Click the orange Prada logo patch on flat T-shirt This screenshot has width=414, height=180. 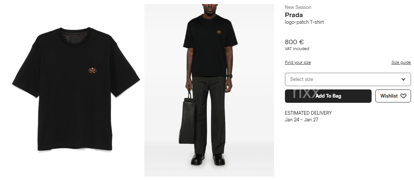tap(92, 71)
